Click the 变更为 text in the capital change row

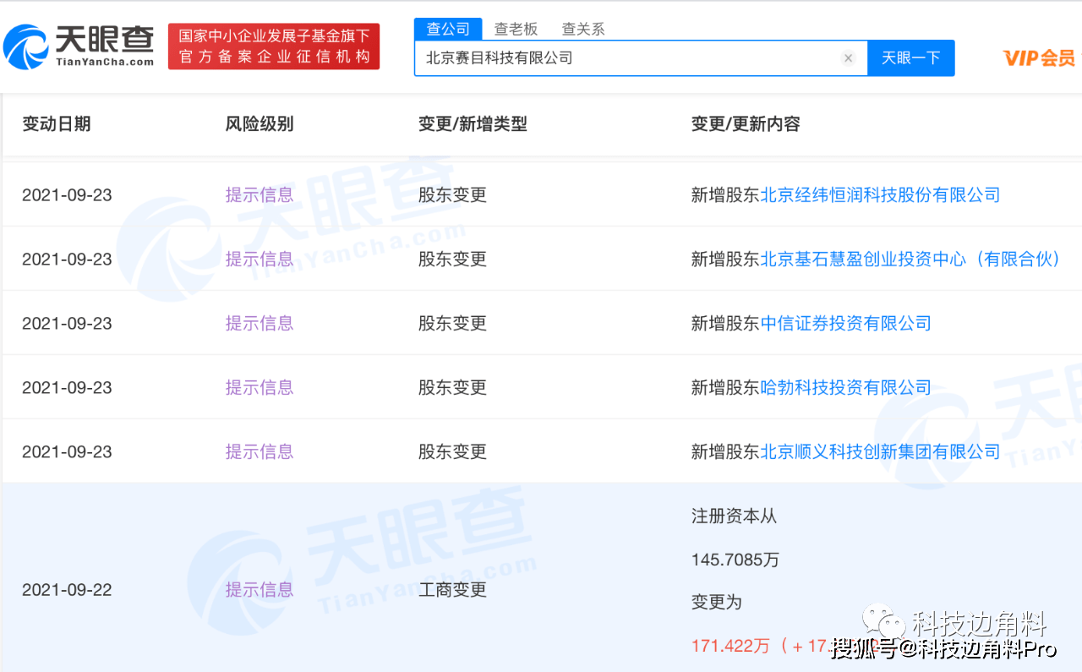tap(717, 602)
